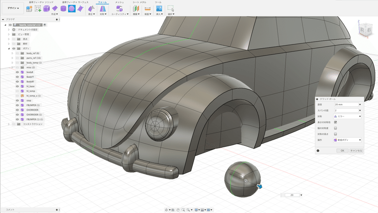Open the 操作 新規ボディ dropdown
The width and height of the screenshot is (378, 213).
coord(348,140)
